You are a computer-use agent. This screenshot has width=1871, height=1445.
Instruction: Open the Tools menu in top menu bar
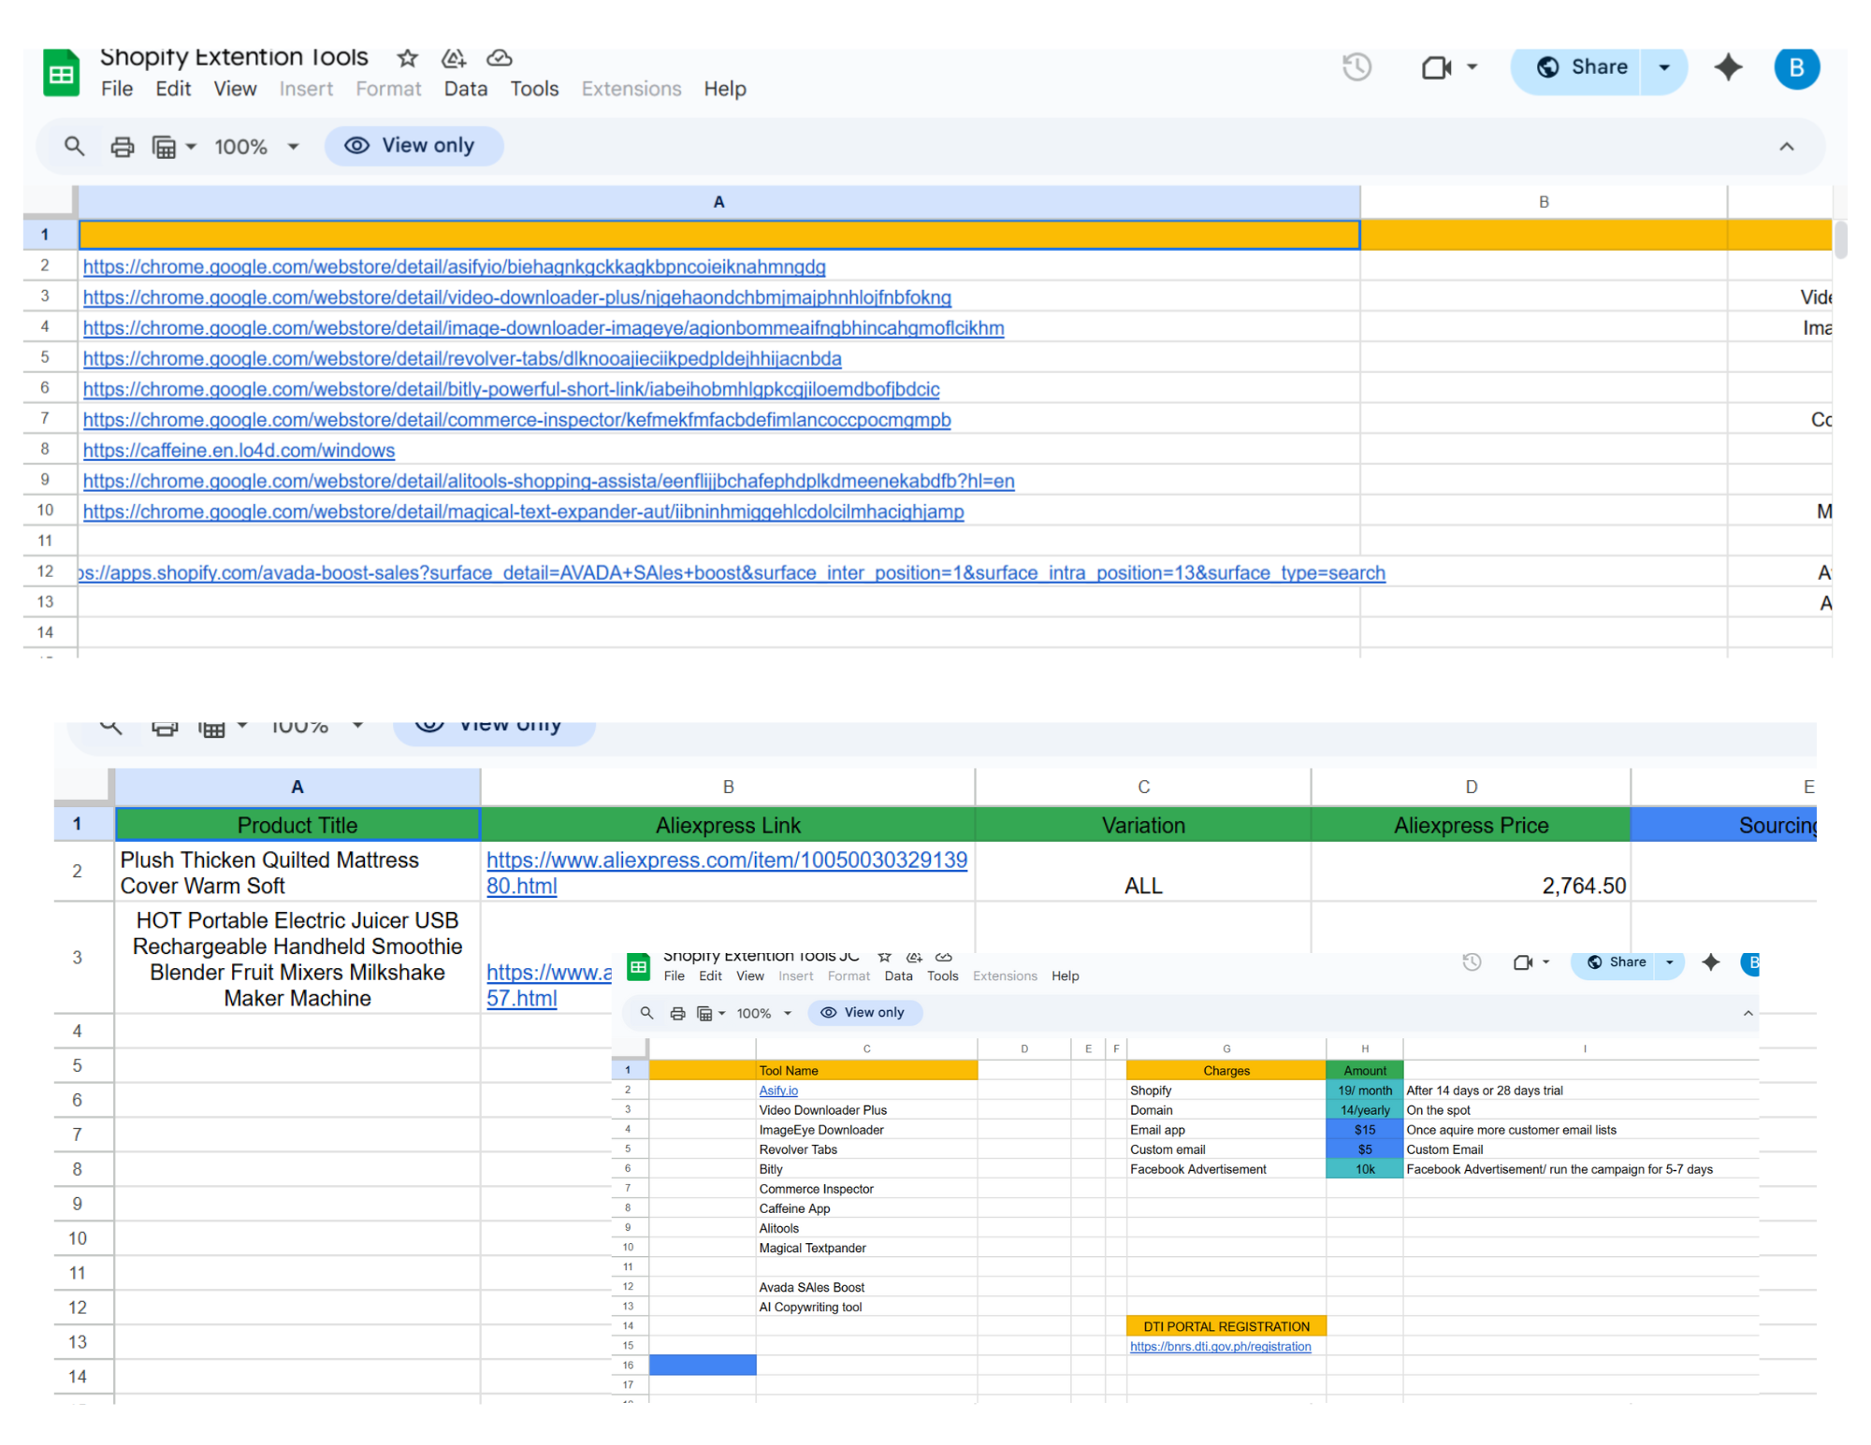[534, 89]
